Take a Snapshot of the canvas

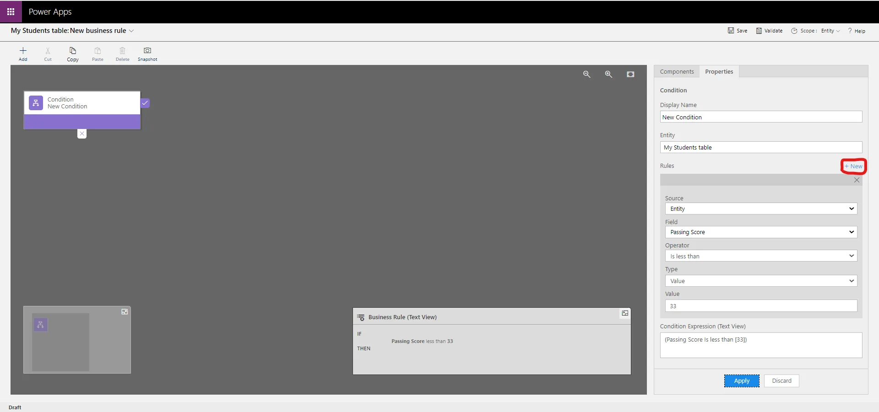pos(147,54)
